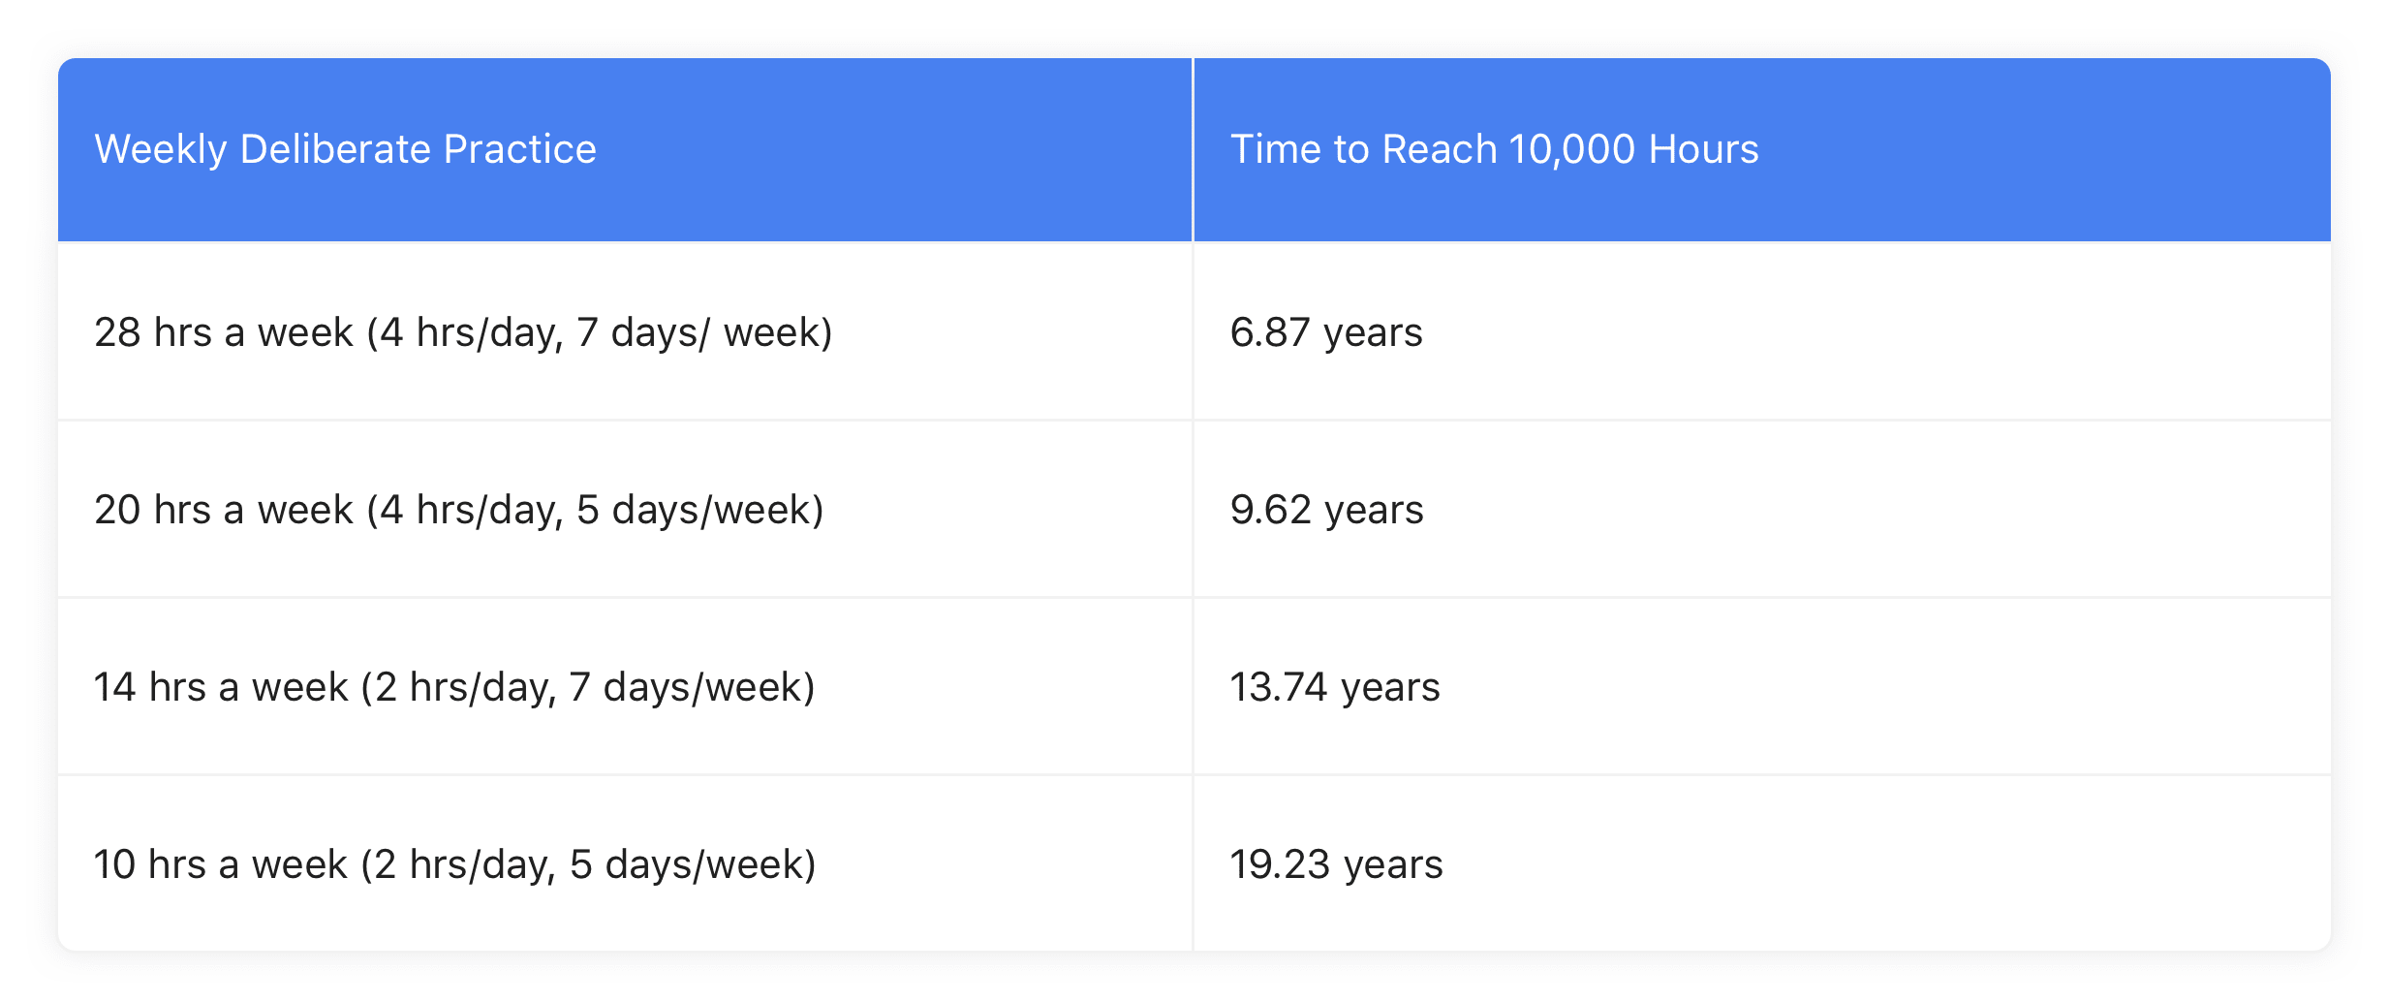This screenshot has height=1003, width=2389.
Task: Click the "Weekly Deliberate Practice" column header
Action: coord(345,149)
